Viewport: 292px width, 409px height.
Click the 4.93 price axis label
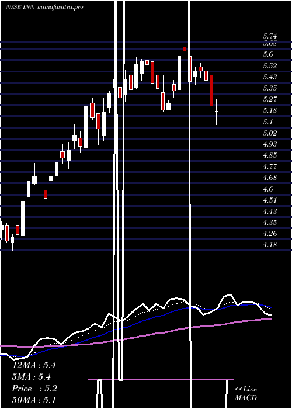coord(270,144)
